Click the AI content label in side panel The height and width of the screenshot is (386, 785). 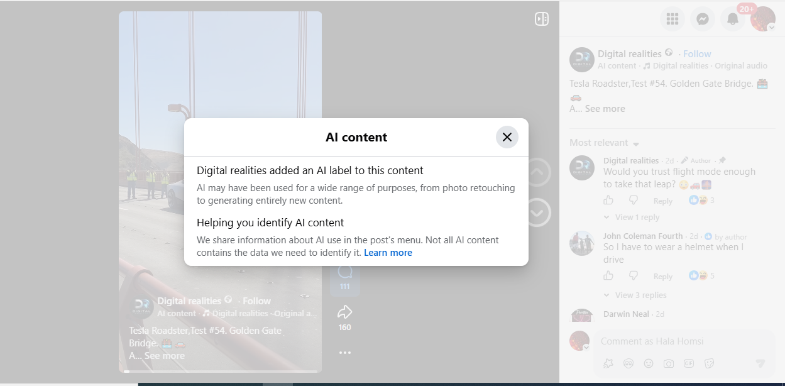click(x=617, y=66)
